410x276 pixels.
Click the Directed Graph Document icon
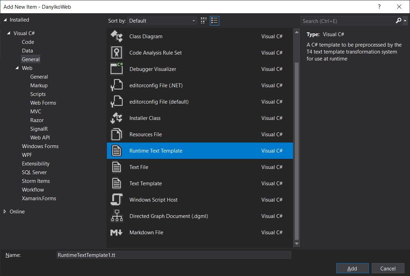(117, 216)
